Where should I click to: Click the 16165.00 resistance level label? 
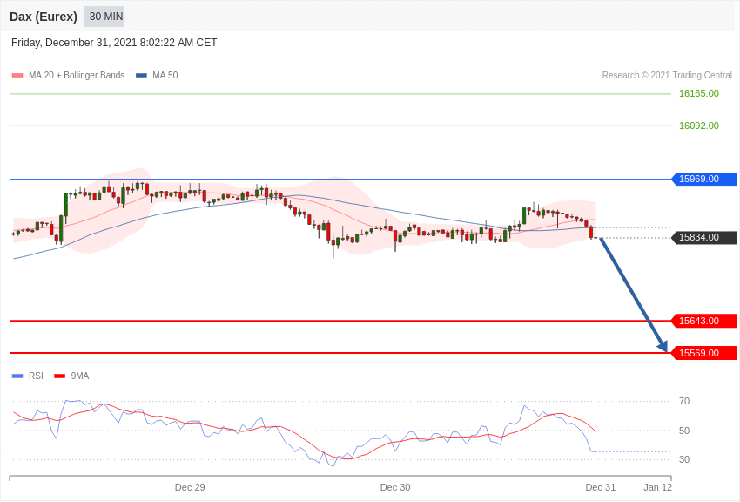tap(699, 93)
